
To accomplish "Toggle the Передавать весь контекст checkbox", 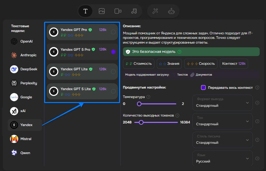I will [203, 87].
